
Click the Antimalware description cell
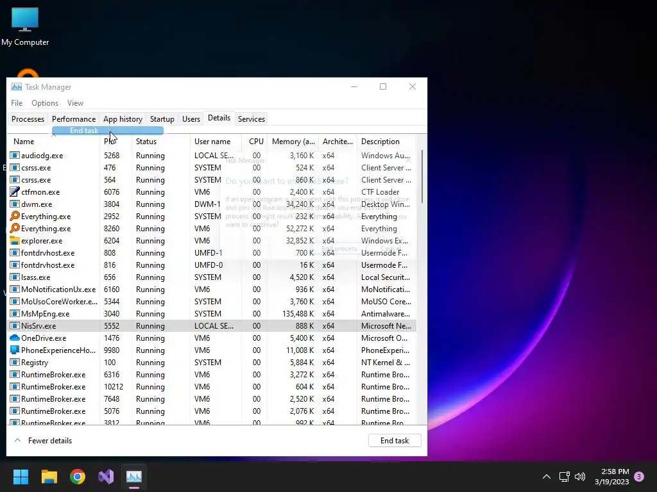pyautogui.click(x=386, y=314)
